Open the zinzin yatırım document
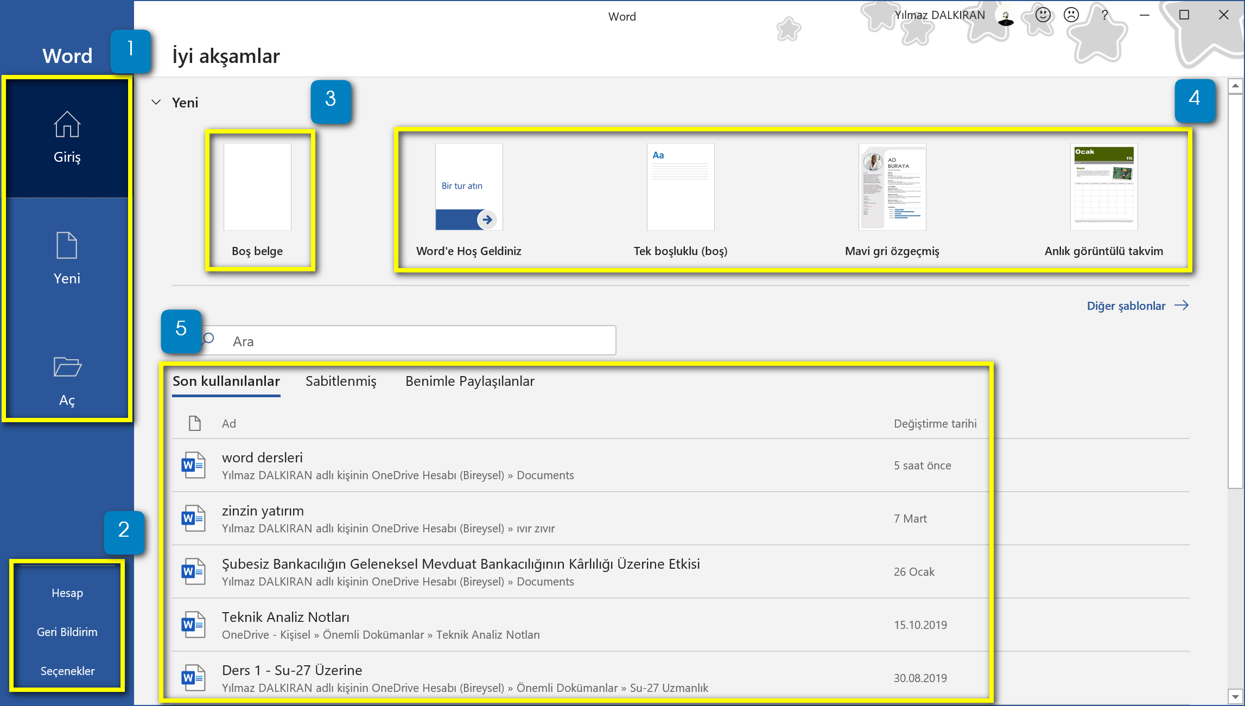The width and height of the screenshot is (1245, 706). 681,519
